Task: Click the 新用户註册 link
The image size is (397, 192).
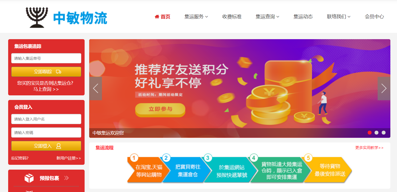Action: 69,158
